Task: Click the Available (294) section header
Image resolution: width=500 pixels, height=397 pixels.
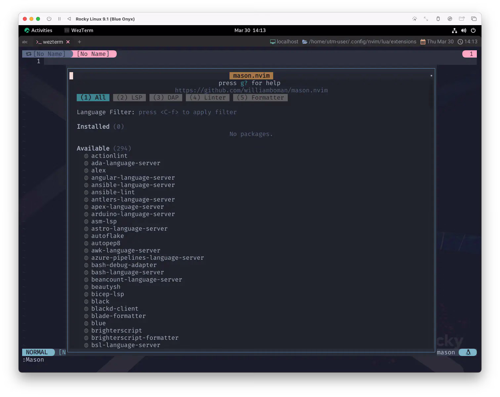Action: pyautogui.click(x=104, y=149)
